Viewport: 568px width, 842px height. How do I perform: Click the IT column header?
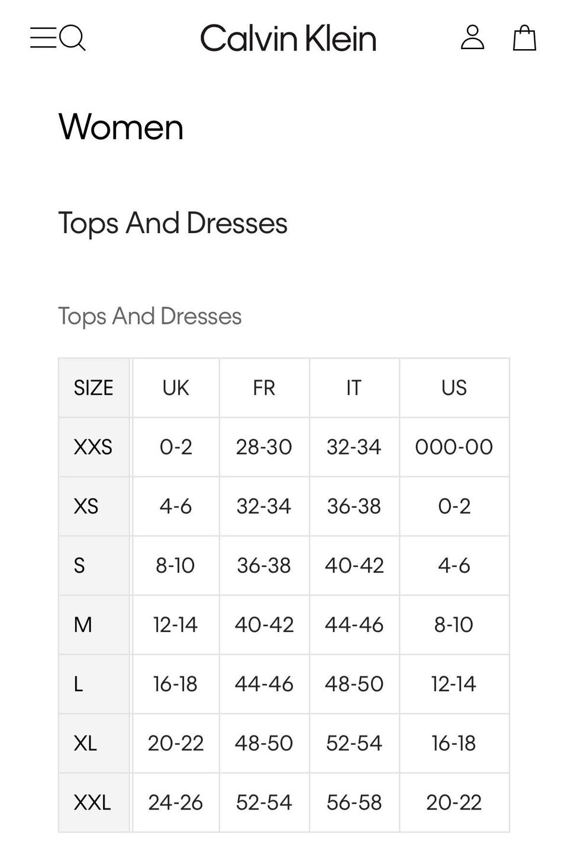354,388
